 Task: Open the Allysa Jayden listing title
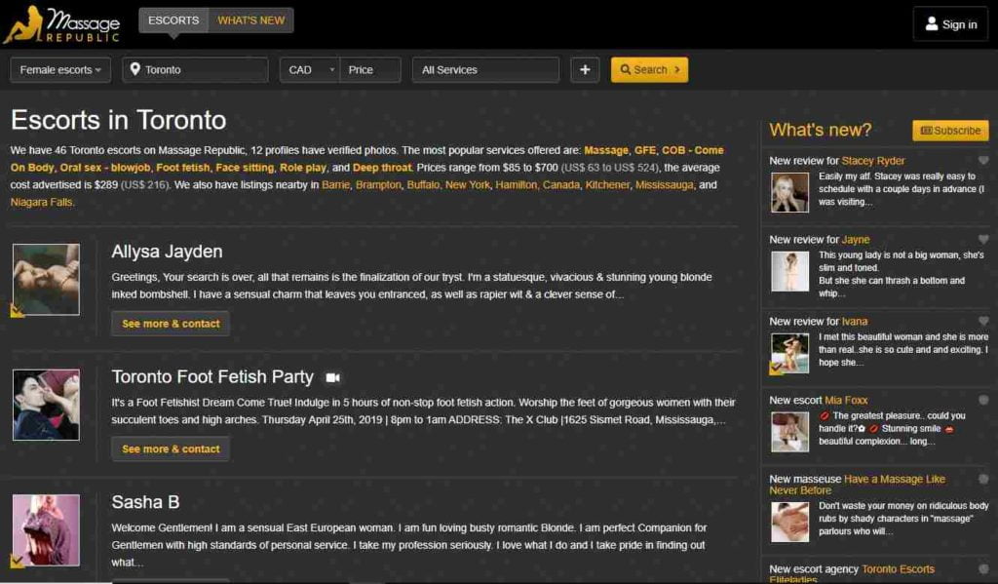pyautogui.click(x=167, y=252)
